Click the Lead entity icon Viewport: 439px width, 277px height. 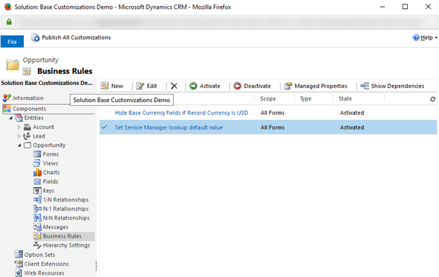click(27, 136)
